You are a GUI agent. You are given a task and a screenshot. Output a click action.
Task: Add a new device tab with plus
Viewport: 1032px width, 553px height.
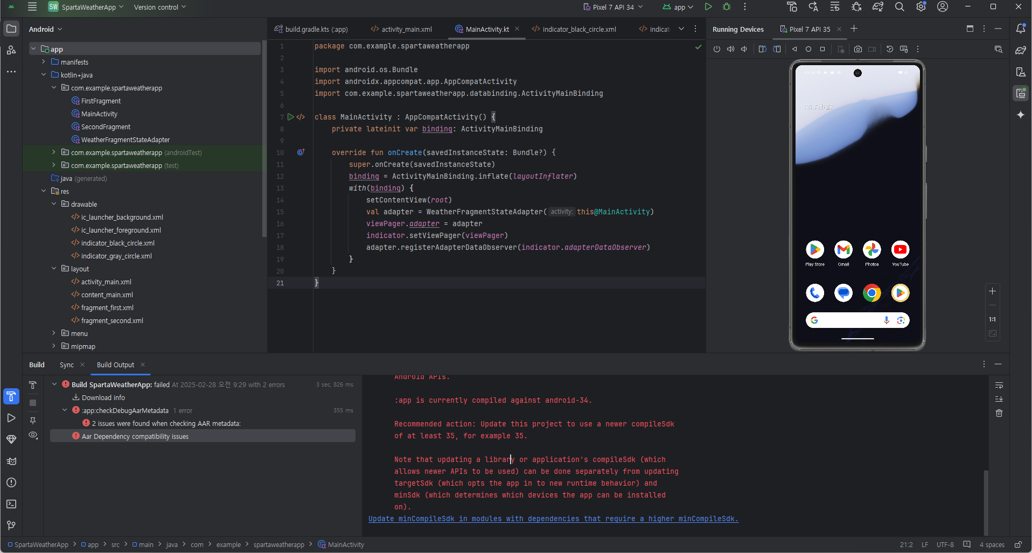click(x=854, y=29)
